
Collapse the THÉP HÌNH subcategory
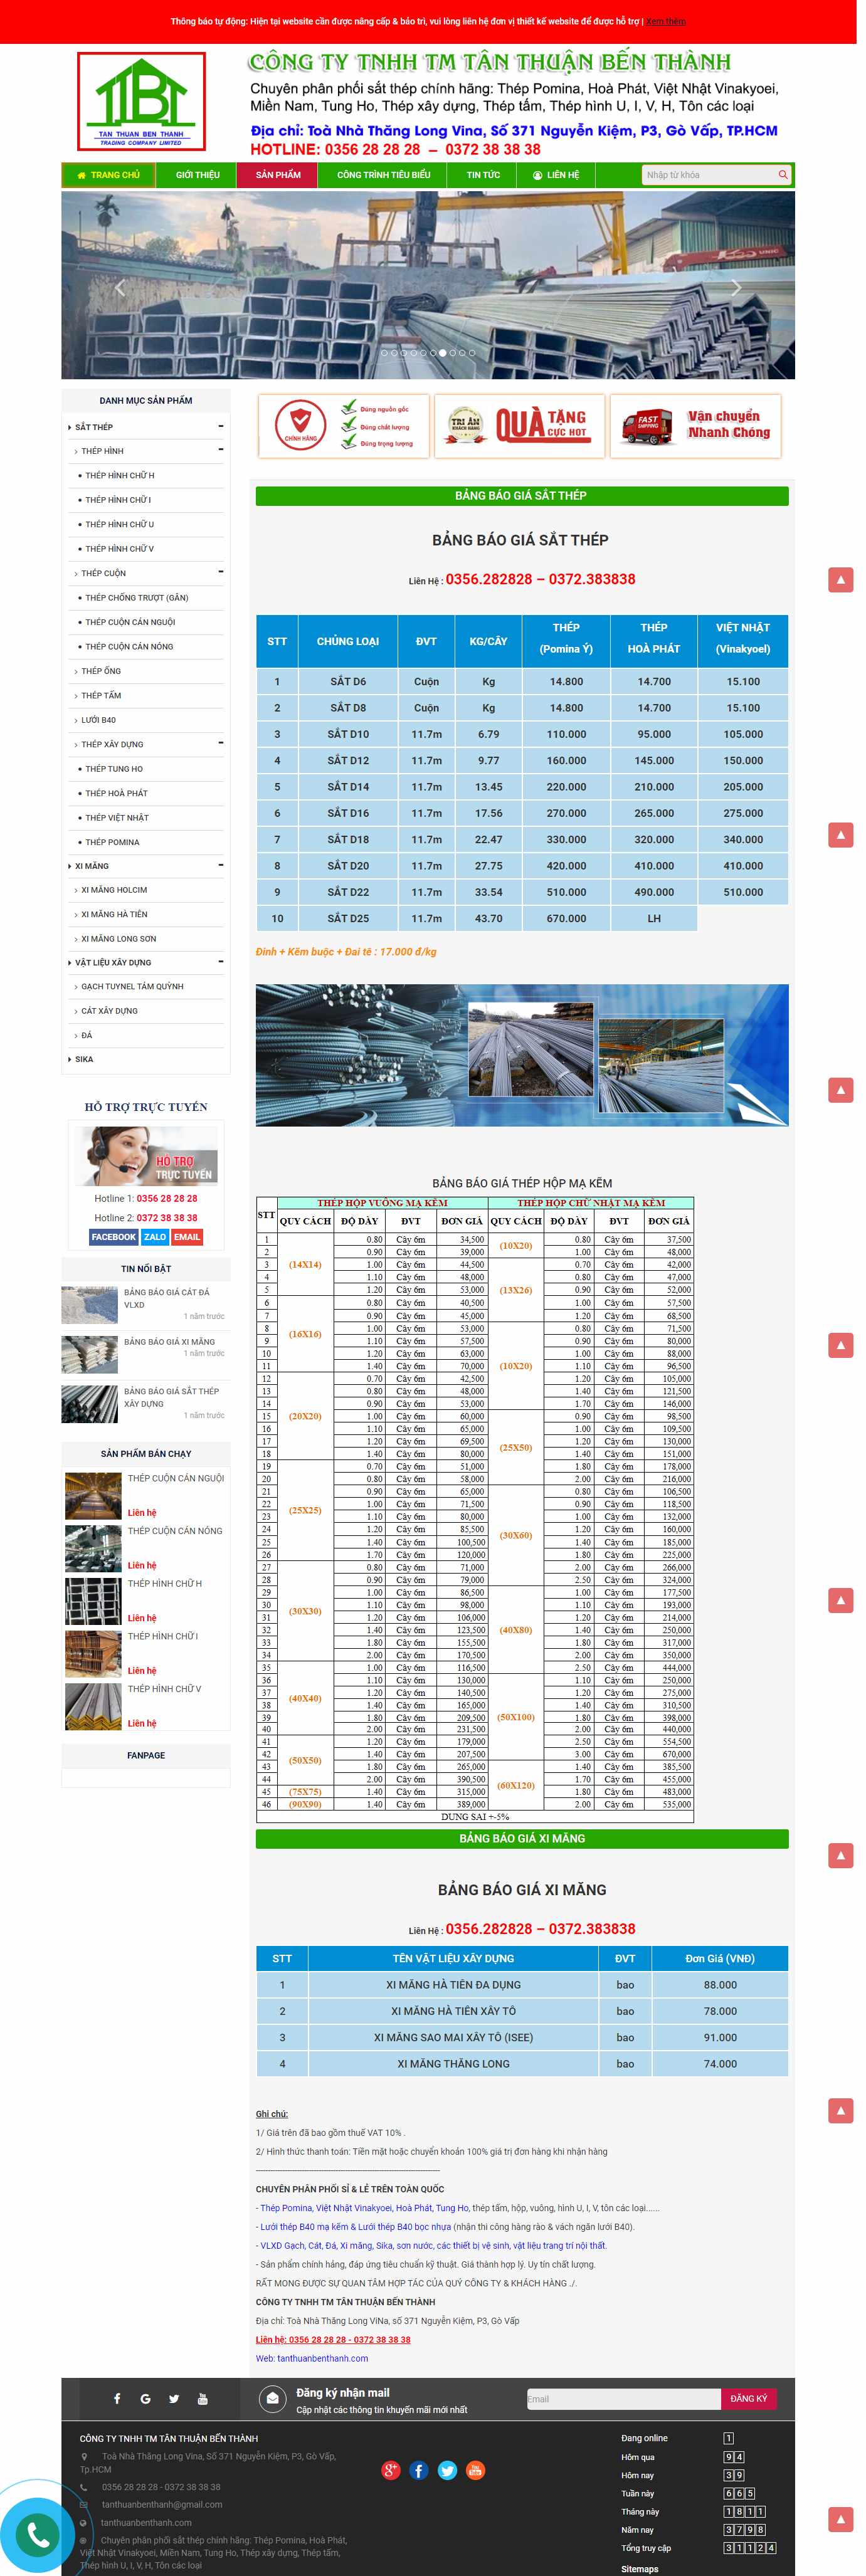click(220, 450)
